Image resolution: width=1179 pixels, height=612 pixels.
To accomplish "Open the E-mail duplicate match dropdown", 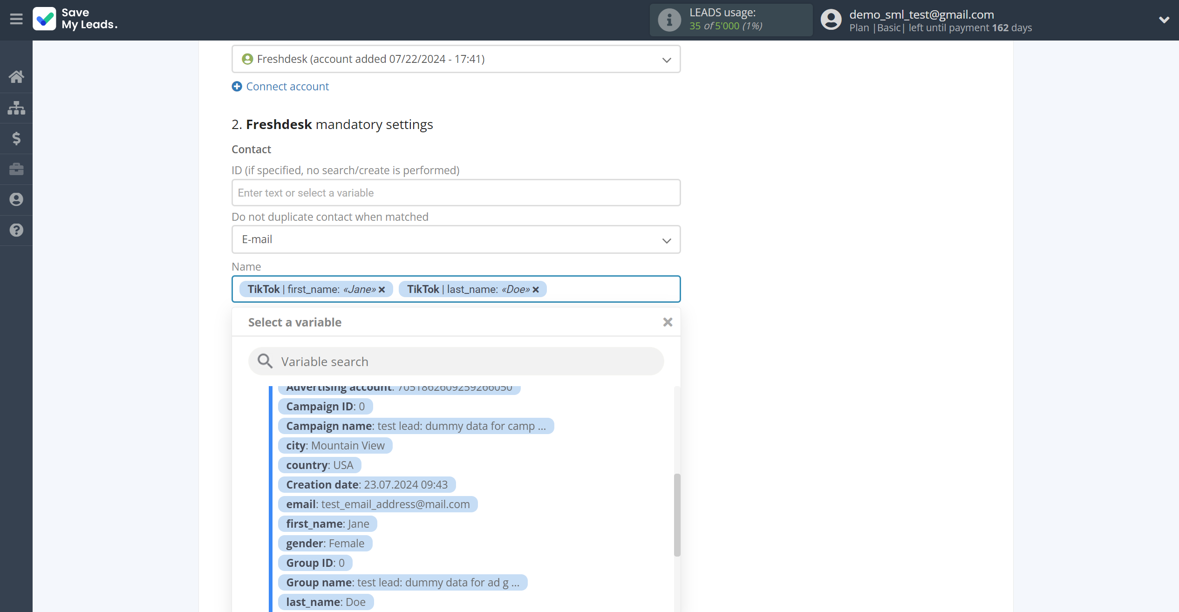I will tap(456, 239).
